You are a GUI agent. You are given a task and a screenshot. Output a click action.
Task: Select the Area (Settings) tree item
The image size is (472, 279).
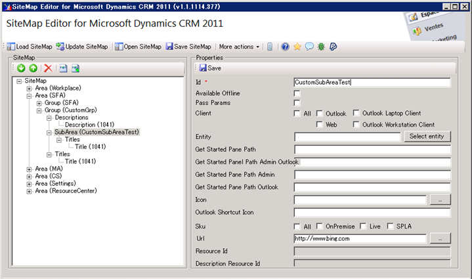click(55, 183)
